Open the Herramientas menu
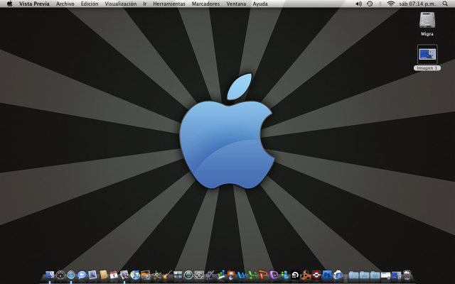The image size is (455, 284). pos(169,4)
